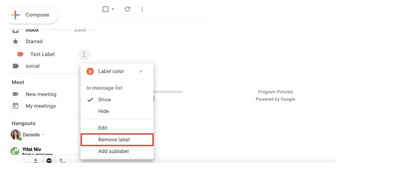Start a New meeting in Meet
408x170 pixels.
(41, 94)
